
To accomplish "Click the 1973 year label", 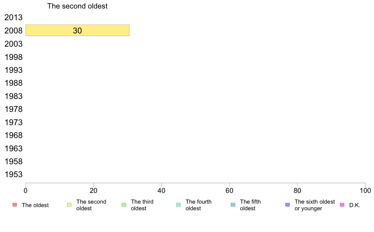I will click(13, 122).
